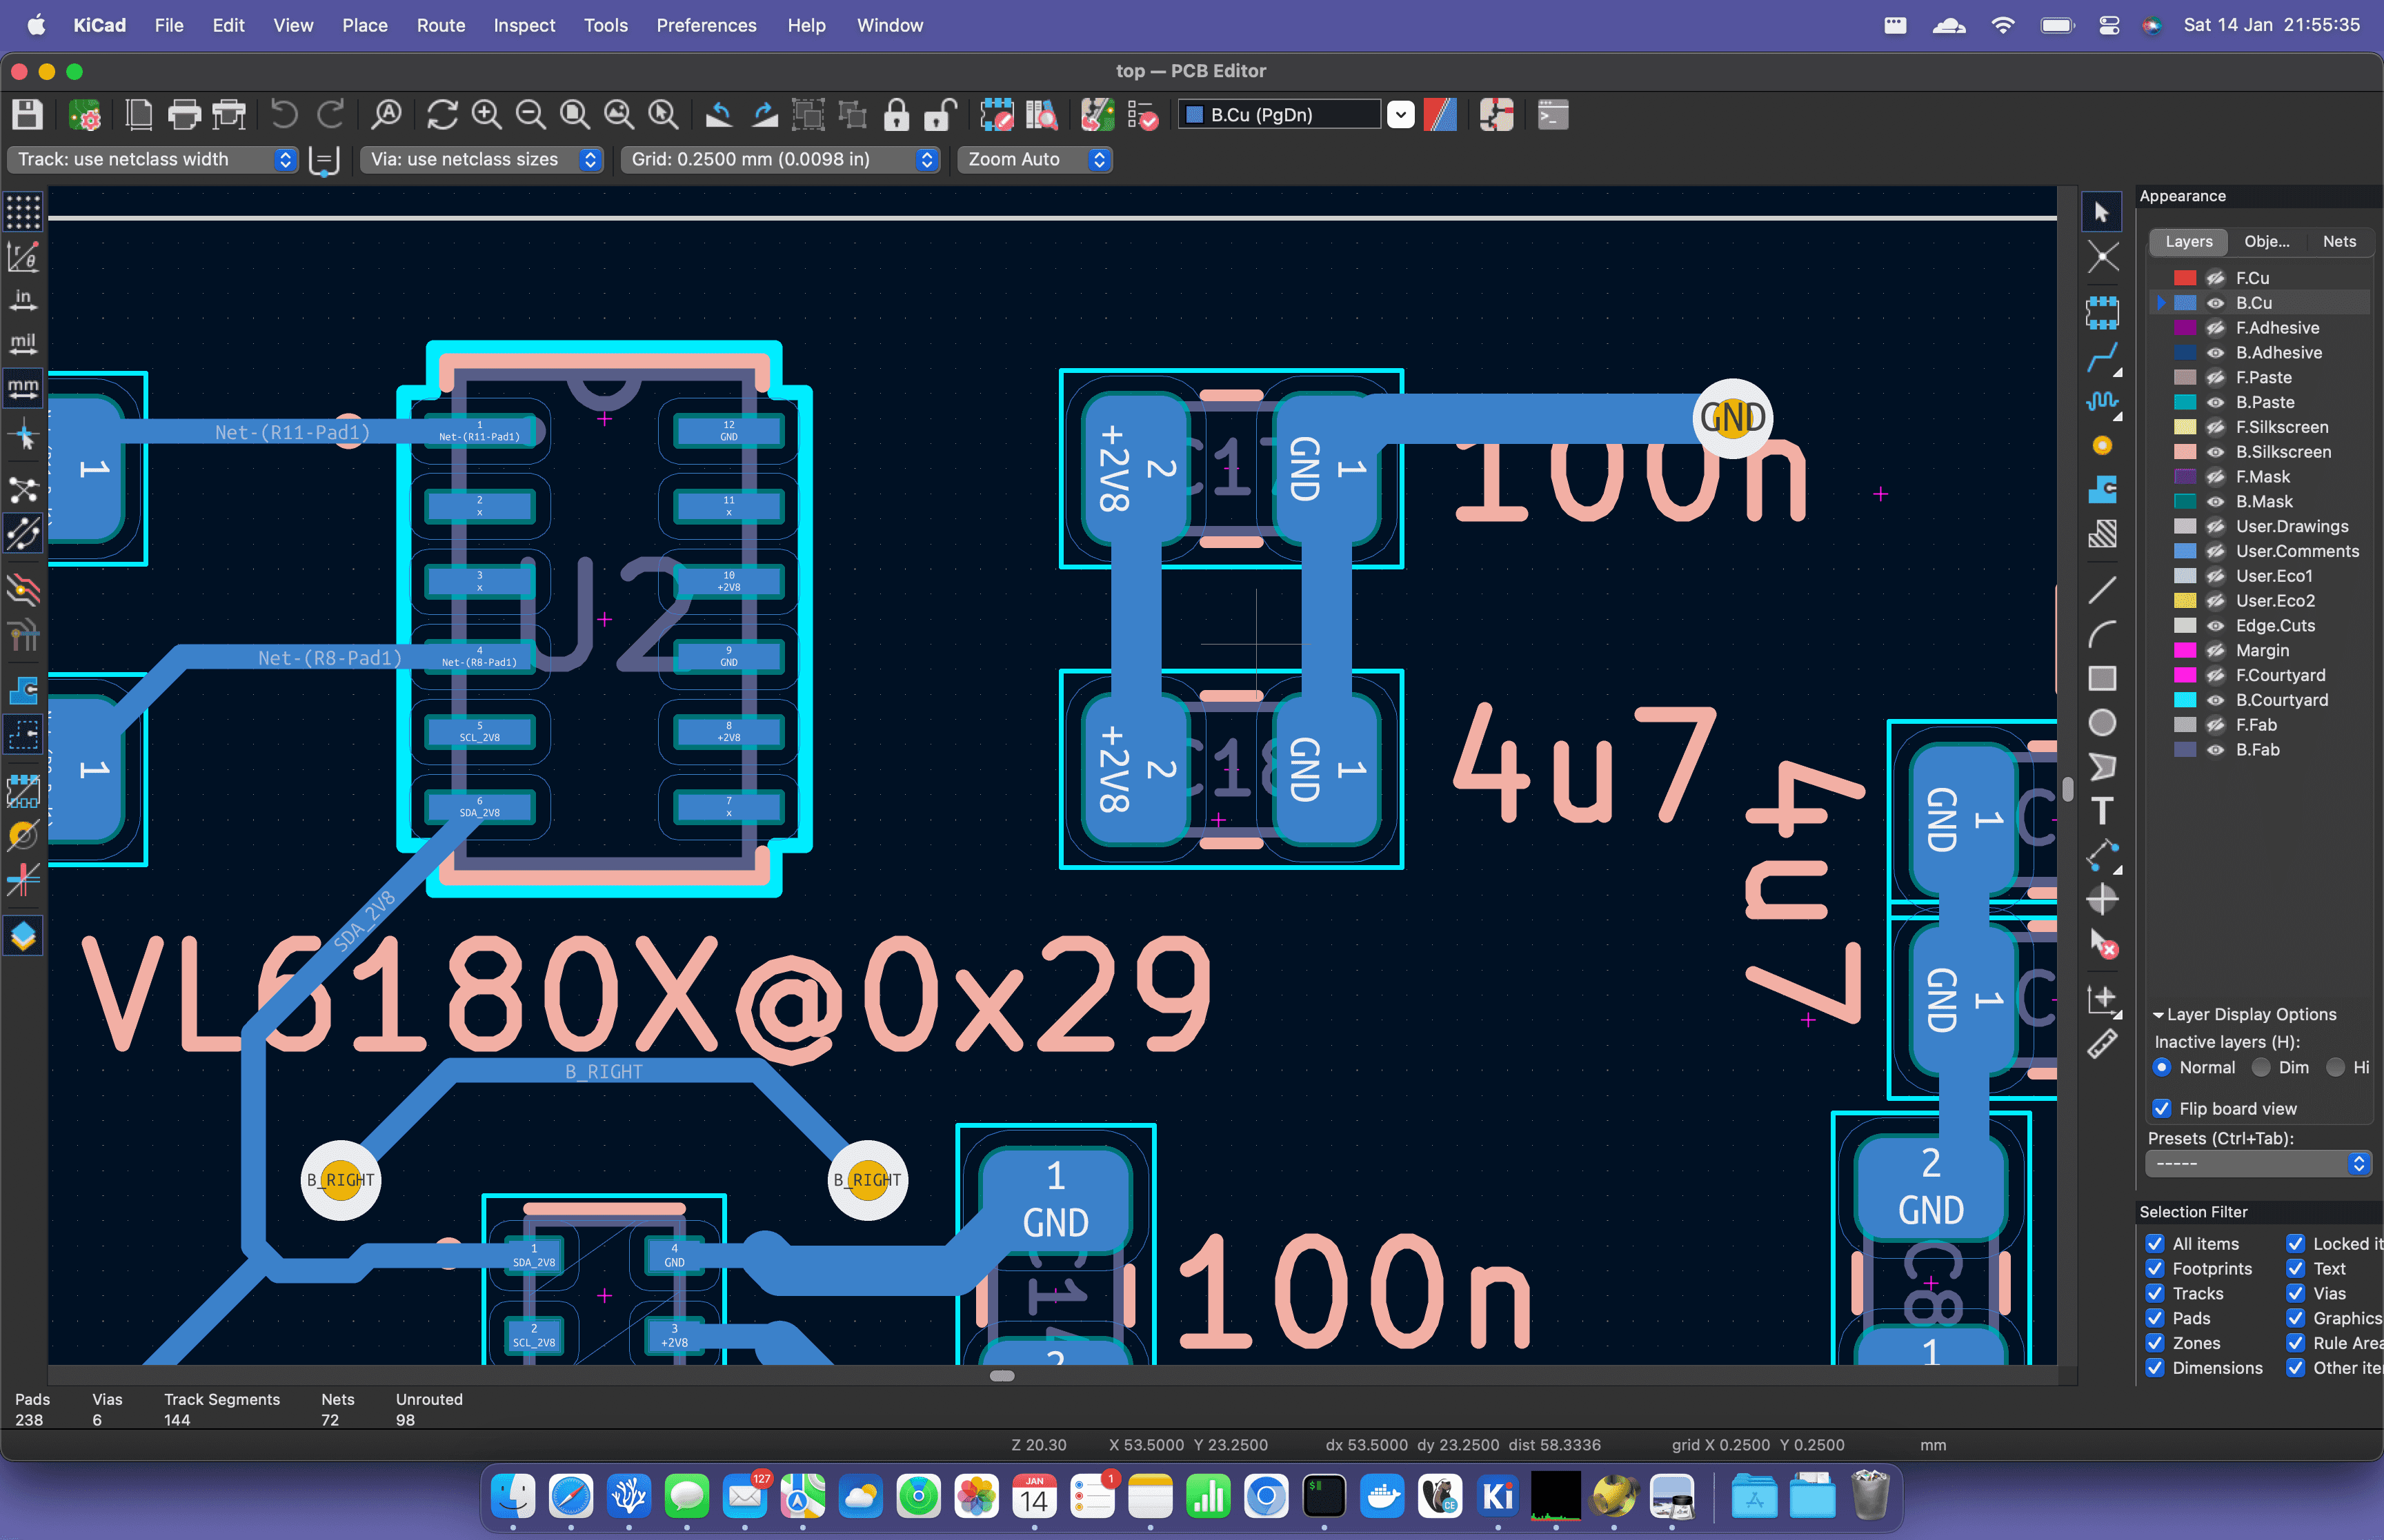Open the Track width dropdown

(x=153, y=160)
